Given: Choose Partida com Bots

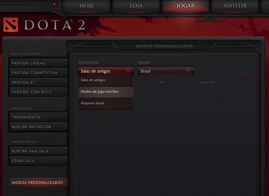Looking at the screenshot, I should [38, 92].
